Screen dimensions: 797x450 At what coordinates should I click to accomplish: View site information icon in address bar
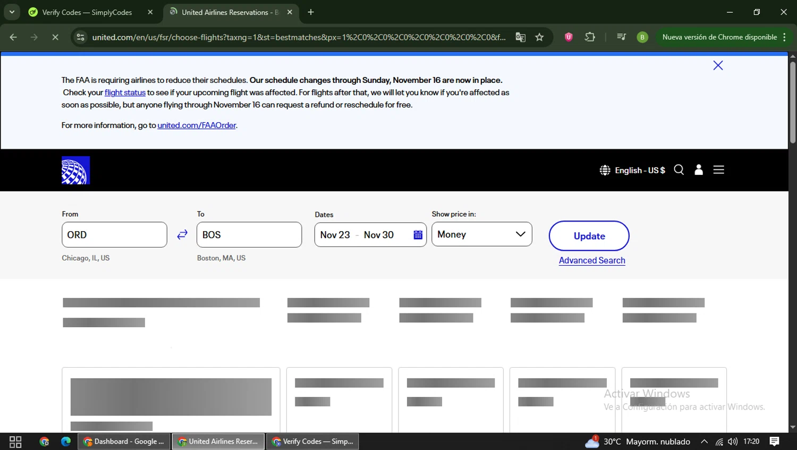(80, 37)
